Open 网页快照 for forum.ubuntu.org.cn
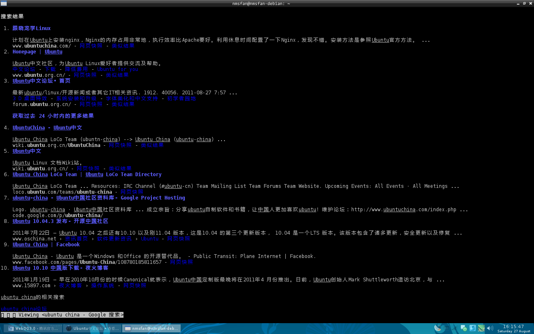534x334 pixels. (91, 104)
